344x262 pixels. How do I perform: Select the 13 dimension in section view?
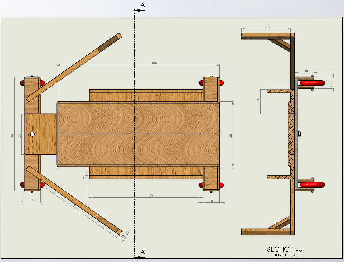tap(258, 101)
